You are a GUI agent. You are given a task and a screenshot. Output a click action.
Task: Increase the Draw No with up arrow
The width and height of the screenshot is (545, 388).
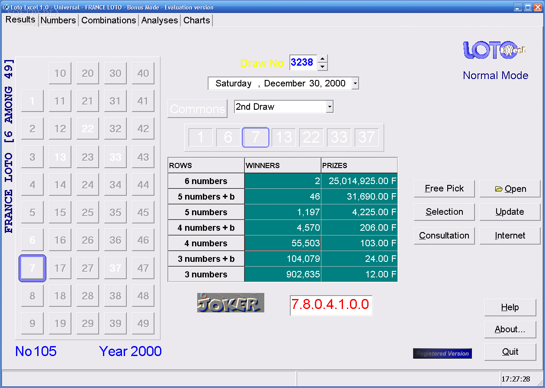pos(323,59)
